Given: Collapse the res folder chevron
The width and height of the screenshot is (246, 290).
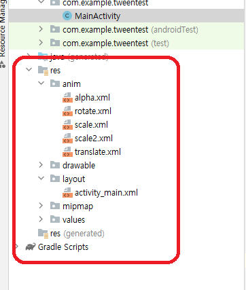Looking at the screenshot, I should pyautogui.click(x=29, y=70).
